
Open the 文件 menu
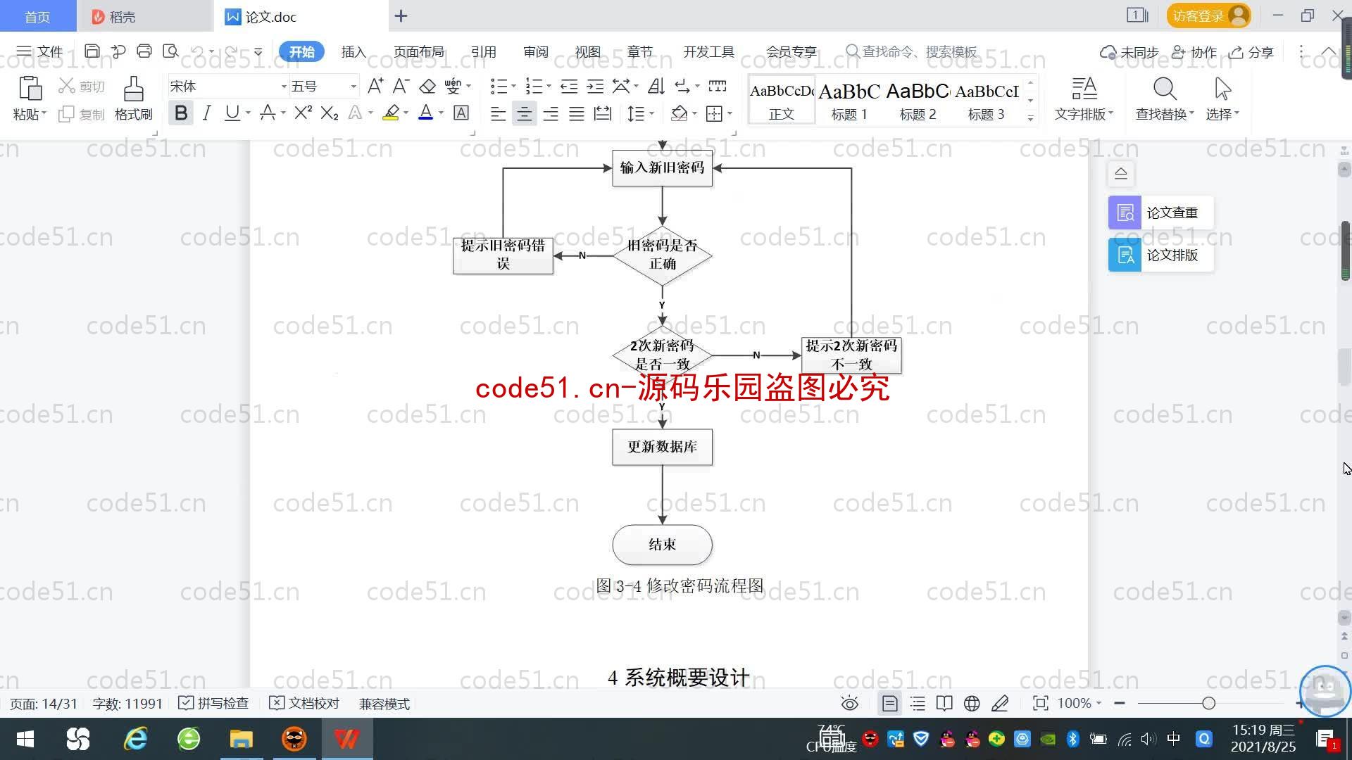(40, 51)
